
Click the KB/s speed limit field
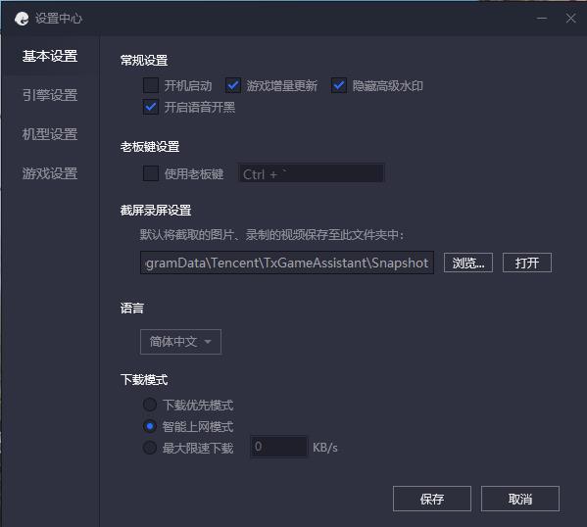[x=279, y=447]
